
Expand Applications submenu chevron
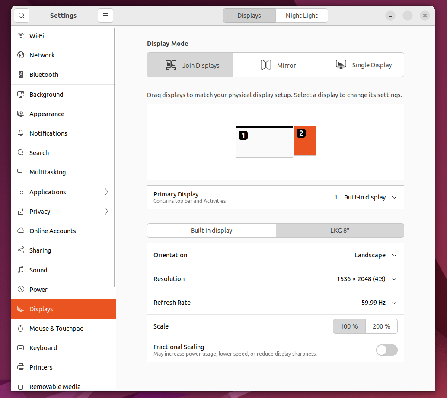click(106, 192)
